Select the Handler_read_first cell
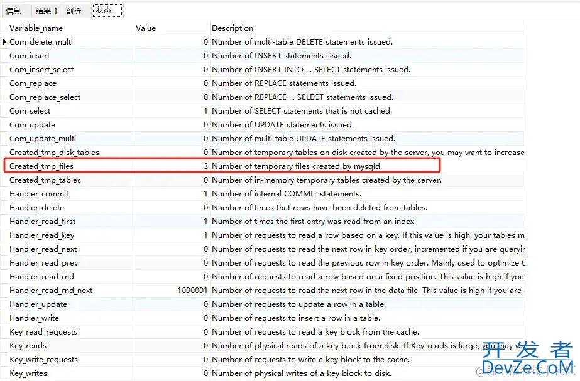The image size is (580, 381). (70, 222)
